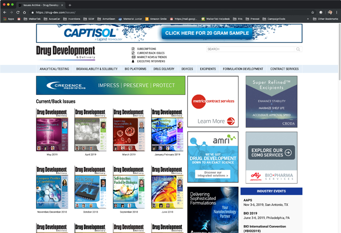Open the user profile avatar
This screenshot has width=341, height=233.
(x=330, y=13)
